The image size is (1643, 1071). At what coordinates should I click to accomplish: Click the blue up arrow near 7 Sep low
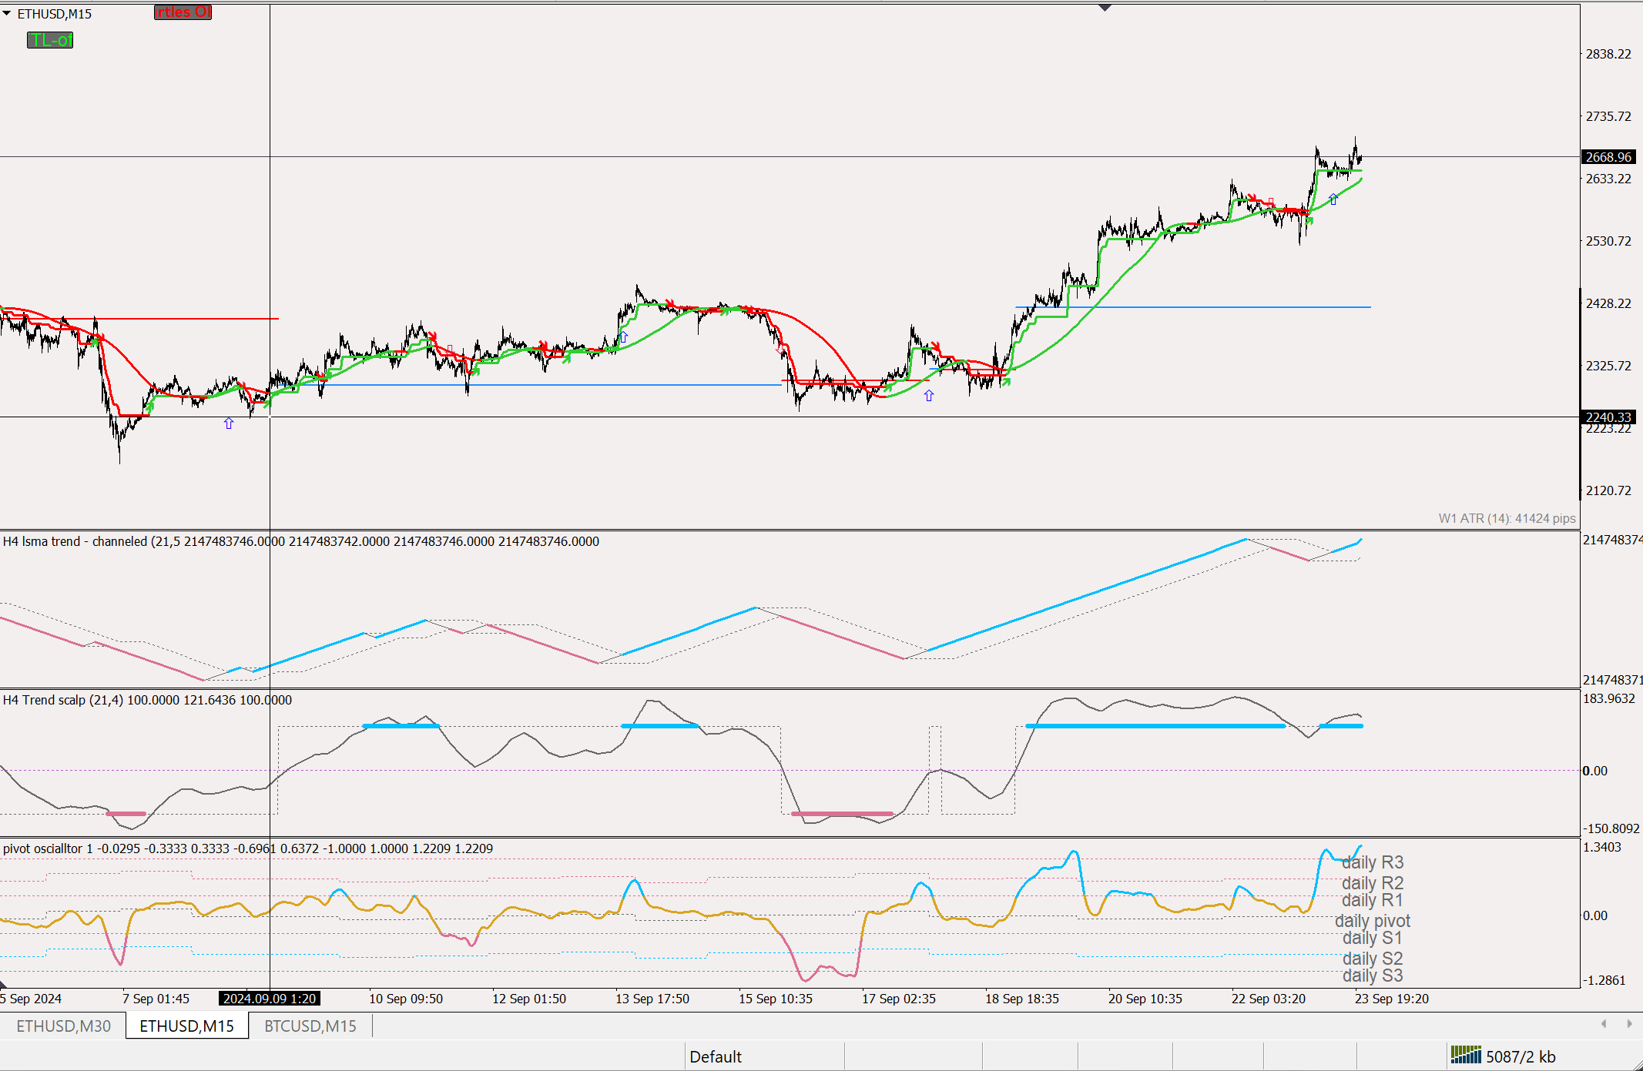coord(229,423)
